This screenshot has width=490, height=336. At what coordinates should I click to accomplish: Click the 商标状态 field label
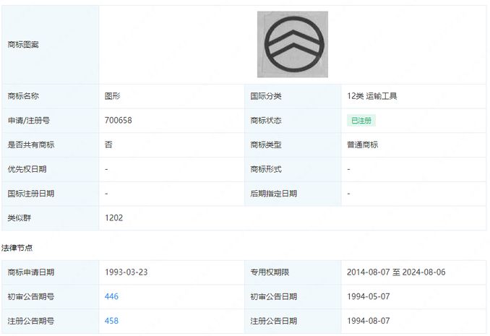pyautogui.click(x=266, y=121)
